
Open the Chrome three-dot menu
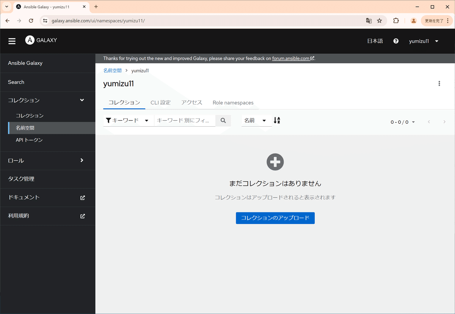pyautogui.click(x=448, y=21)
